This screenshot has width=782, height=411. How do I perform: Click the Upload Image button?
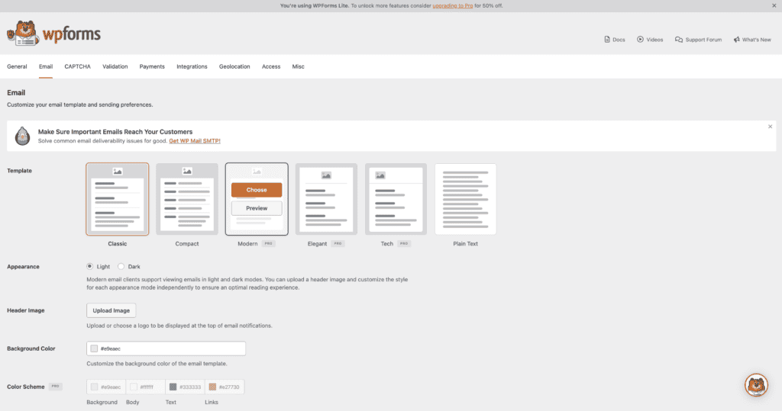111,310
